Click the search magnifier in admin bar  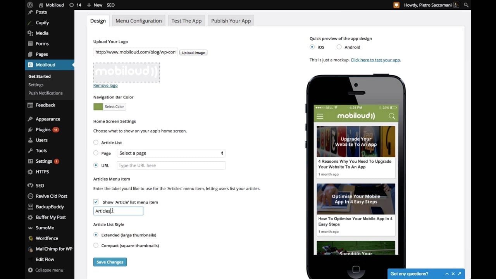[x=466, y=5]
